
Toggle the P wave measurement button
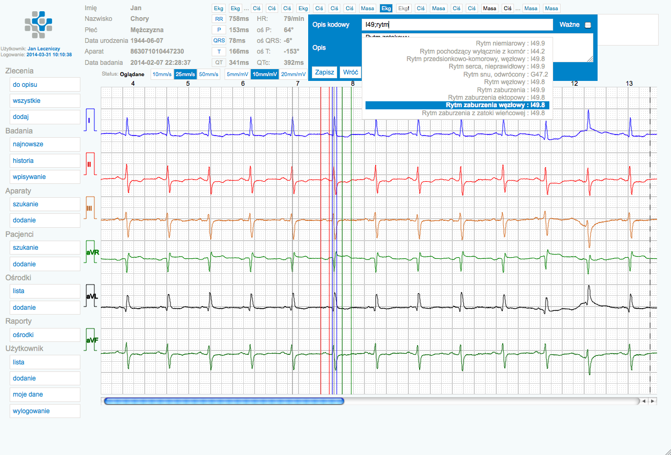(x=219, y=29)
